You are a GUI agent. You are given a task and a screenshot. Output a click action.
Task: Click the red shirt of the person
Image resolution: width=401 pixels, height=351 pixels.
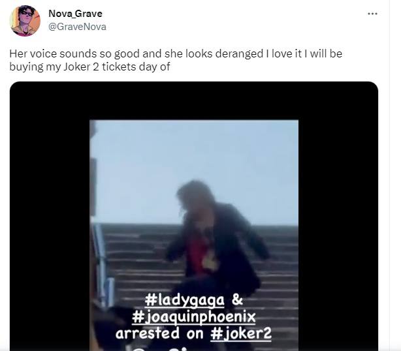tap(197, 256)
